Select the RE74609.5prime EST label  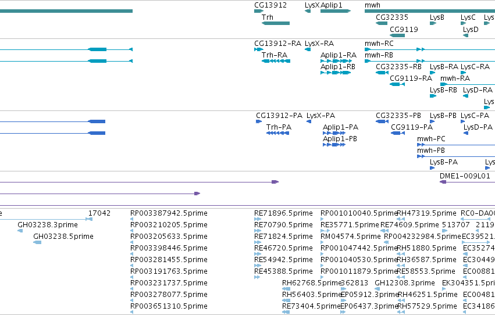pyautogui.click(x=409, y=225)
